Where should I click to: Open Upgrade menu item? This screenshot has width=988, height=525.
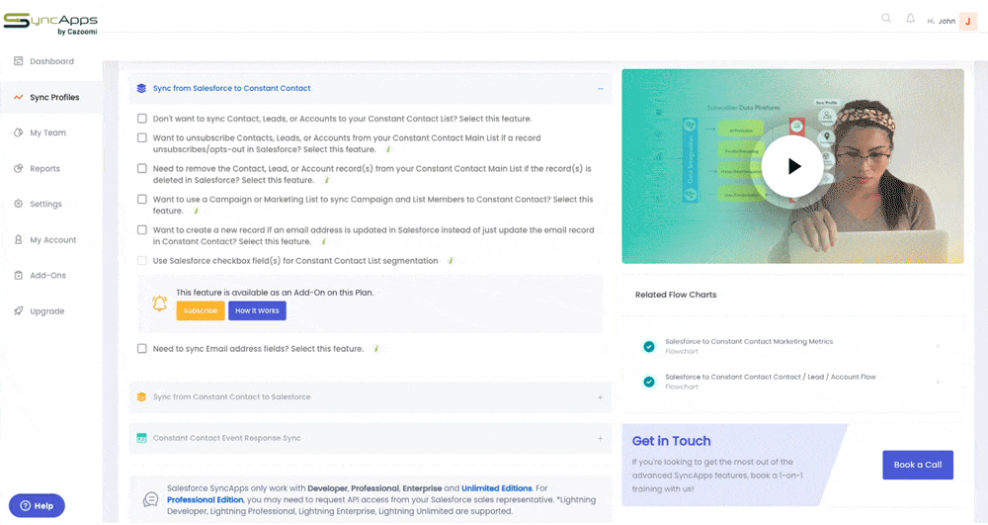(47, 310)
